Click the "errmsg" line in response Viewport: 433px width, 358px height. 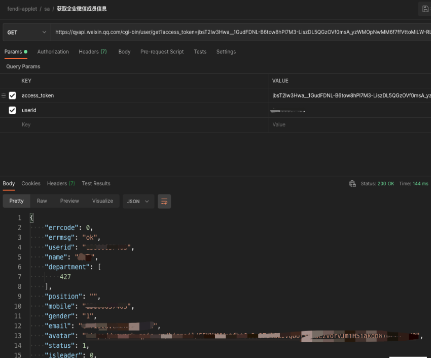click(73, 238)
